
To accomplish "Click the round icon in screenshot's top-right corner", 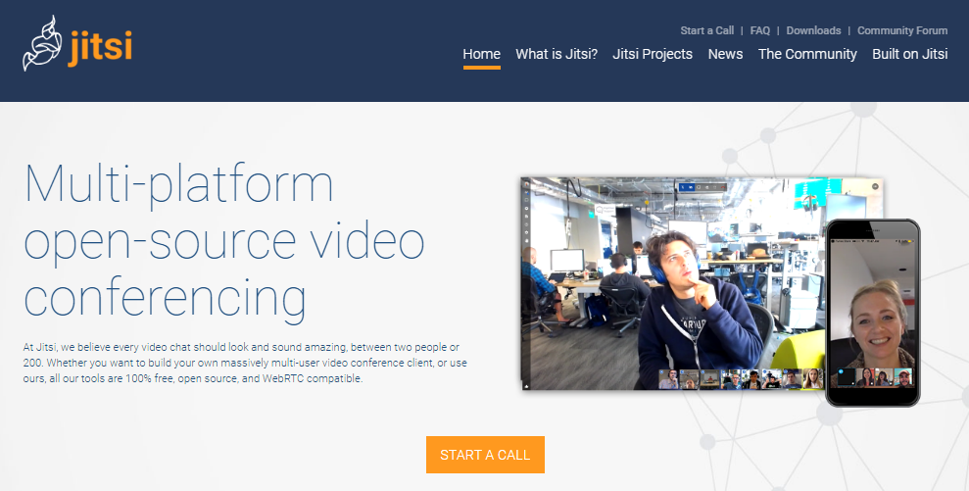I will (875, 186).
